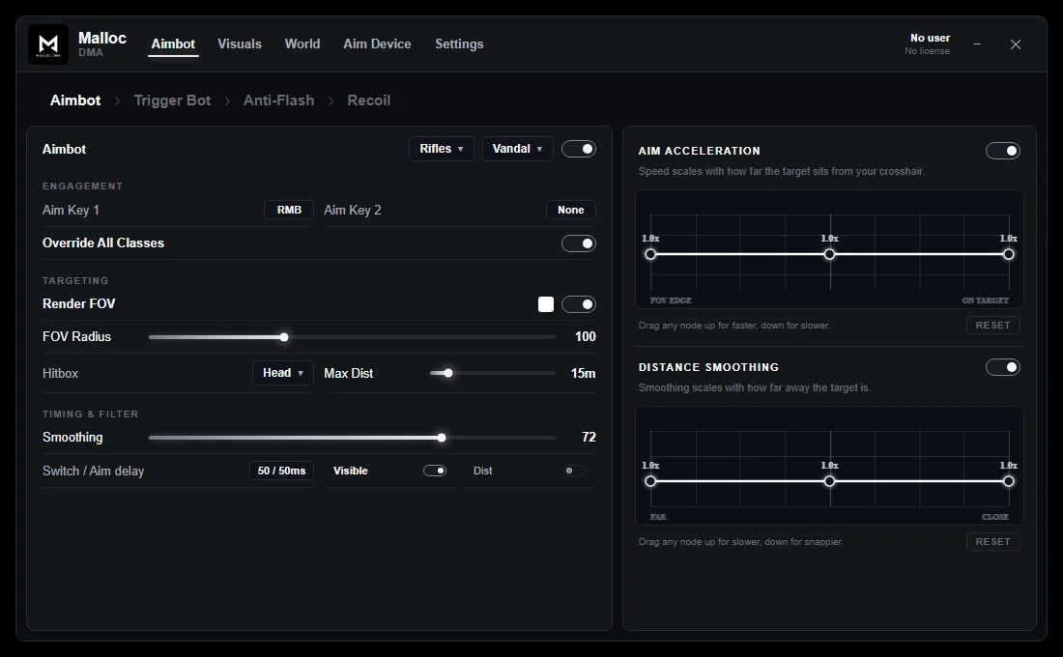Click the FOV EDGE node of acceleration curve
This screenshot has height=657, width=1063.
[650, 254]
